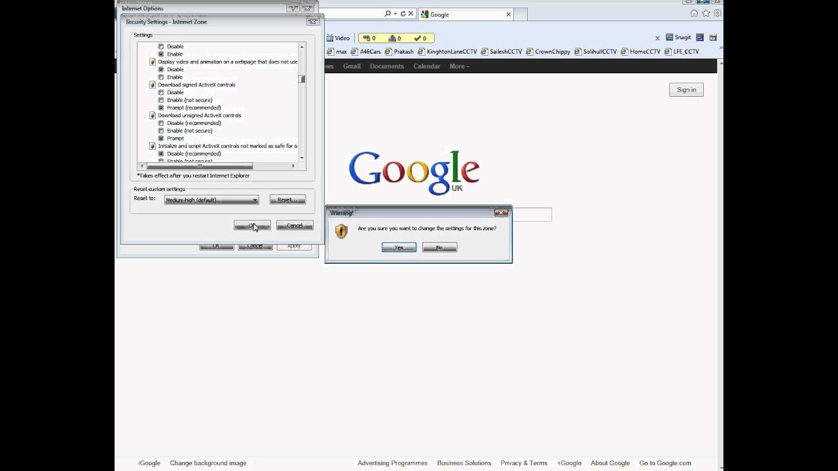Close the toolbar via x beside Snagit
This screenshot has height=471, width=838.
[658, 38]
